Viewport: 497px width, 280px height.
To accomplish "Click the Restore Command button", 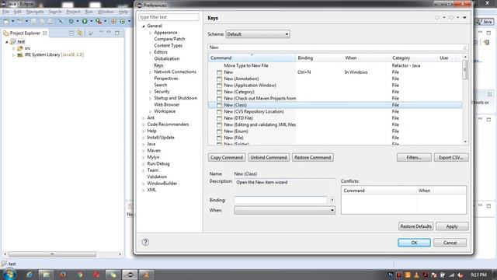I will click(x=312, y=157).
